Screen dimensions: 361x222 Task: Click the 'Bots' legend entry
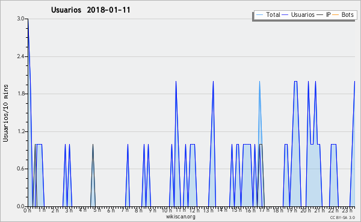347,14
